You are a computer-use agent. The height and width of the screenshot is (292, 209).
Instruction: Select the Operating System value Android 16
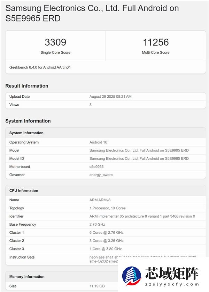click(x=98, y=142)
